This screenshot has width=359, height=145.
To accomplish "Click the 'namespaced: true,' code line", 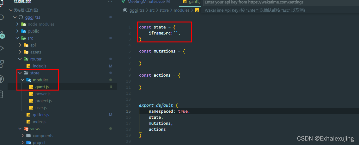I will pyautogui.click(x=169, y=111).
